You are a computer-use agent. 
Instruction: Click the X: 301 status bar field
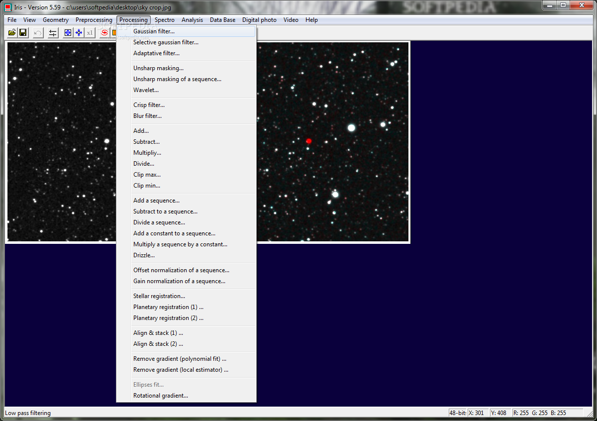point(478,413)
